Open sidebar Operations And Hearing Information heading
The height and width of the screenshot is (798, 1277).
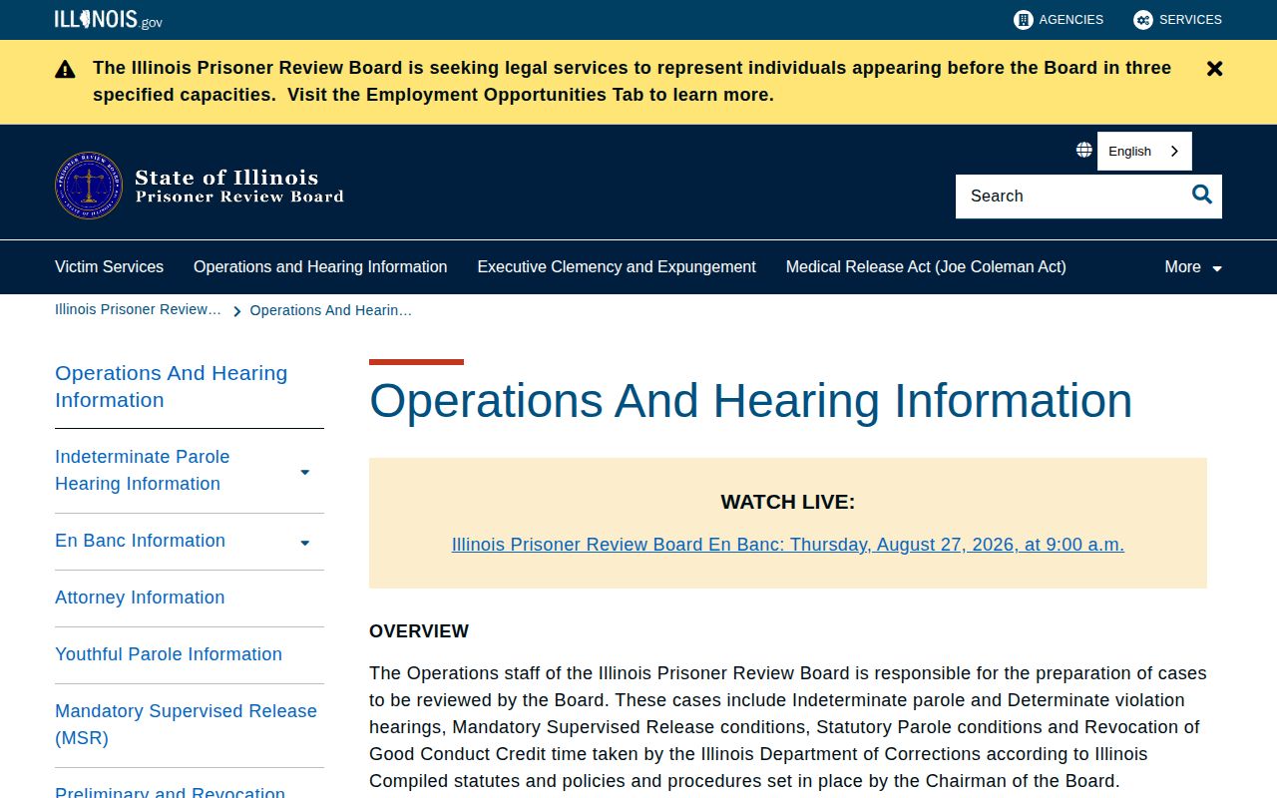click(x=171, y=386)
